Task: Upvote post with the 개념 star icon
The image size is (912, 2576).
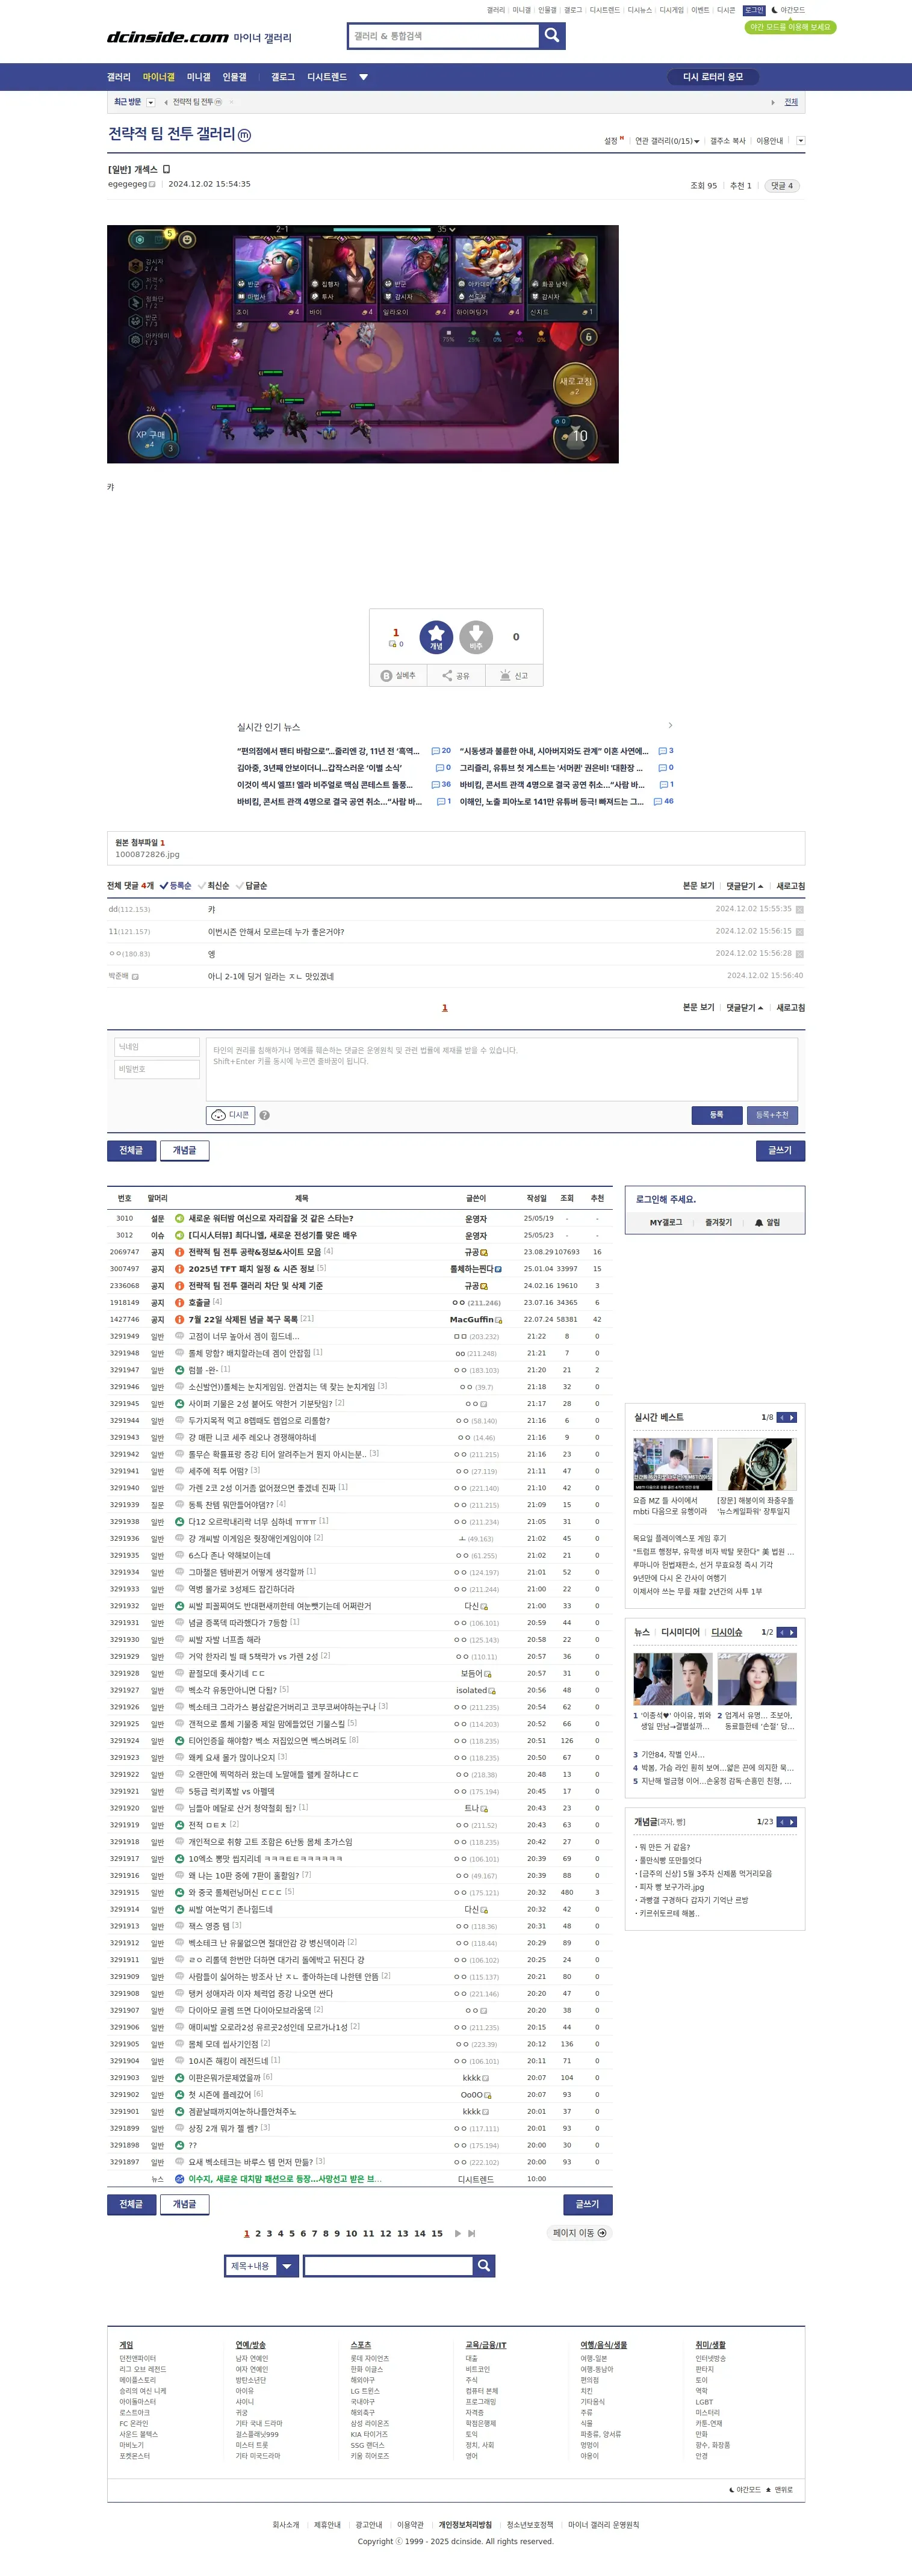Action: [x=436, y=637]
